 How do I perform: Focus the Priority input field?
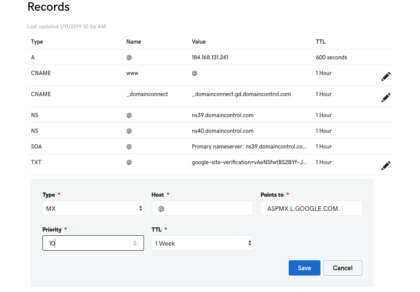click(93, 243)
